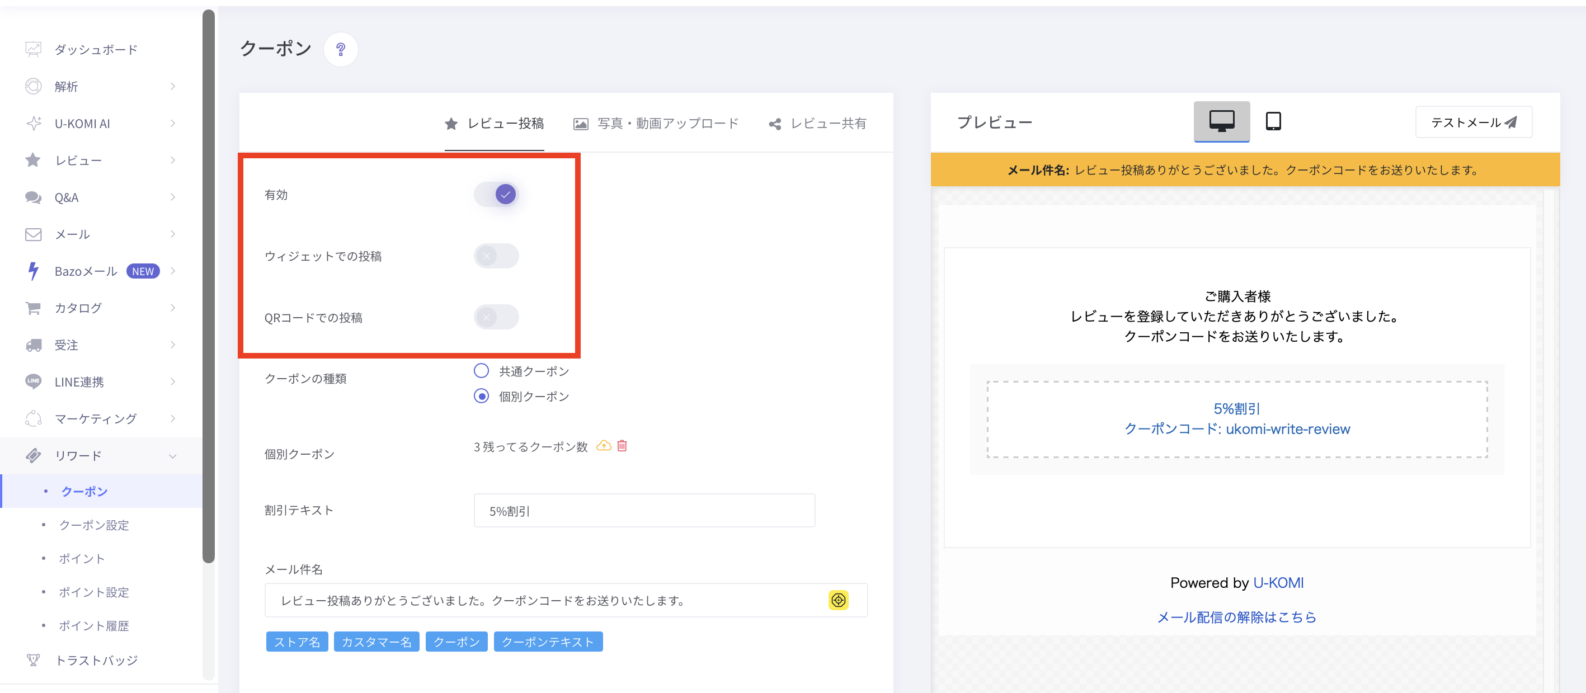This screenshot has width=1586, height=693.
Task: Switch to tablet preview icon
Action: point(1273,121)
